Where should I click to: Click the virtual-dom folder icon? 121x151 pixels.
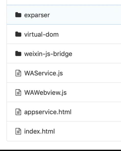18,34
